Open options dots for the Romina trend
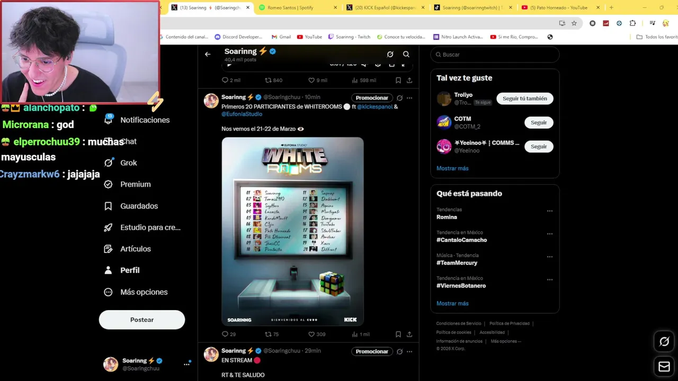This screenshot has height=381, width=678. coord(550,211)
